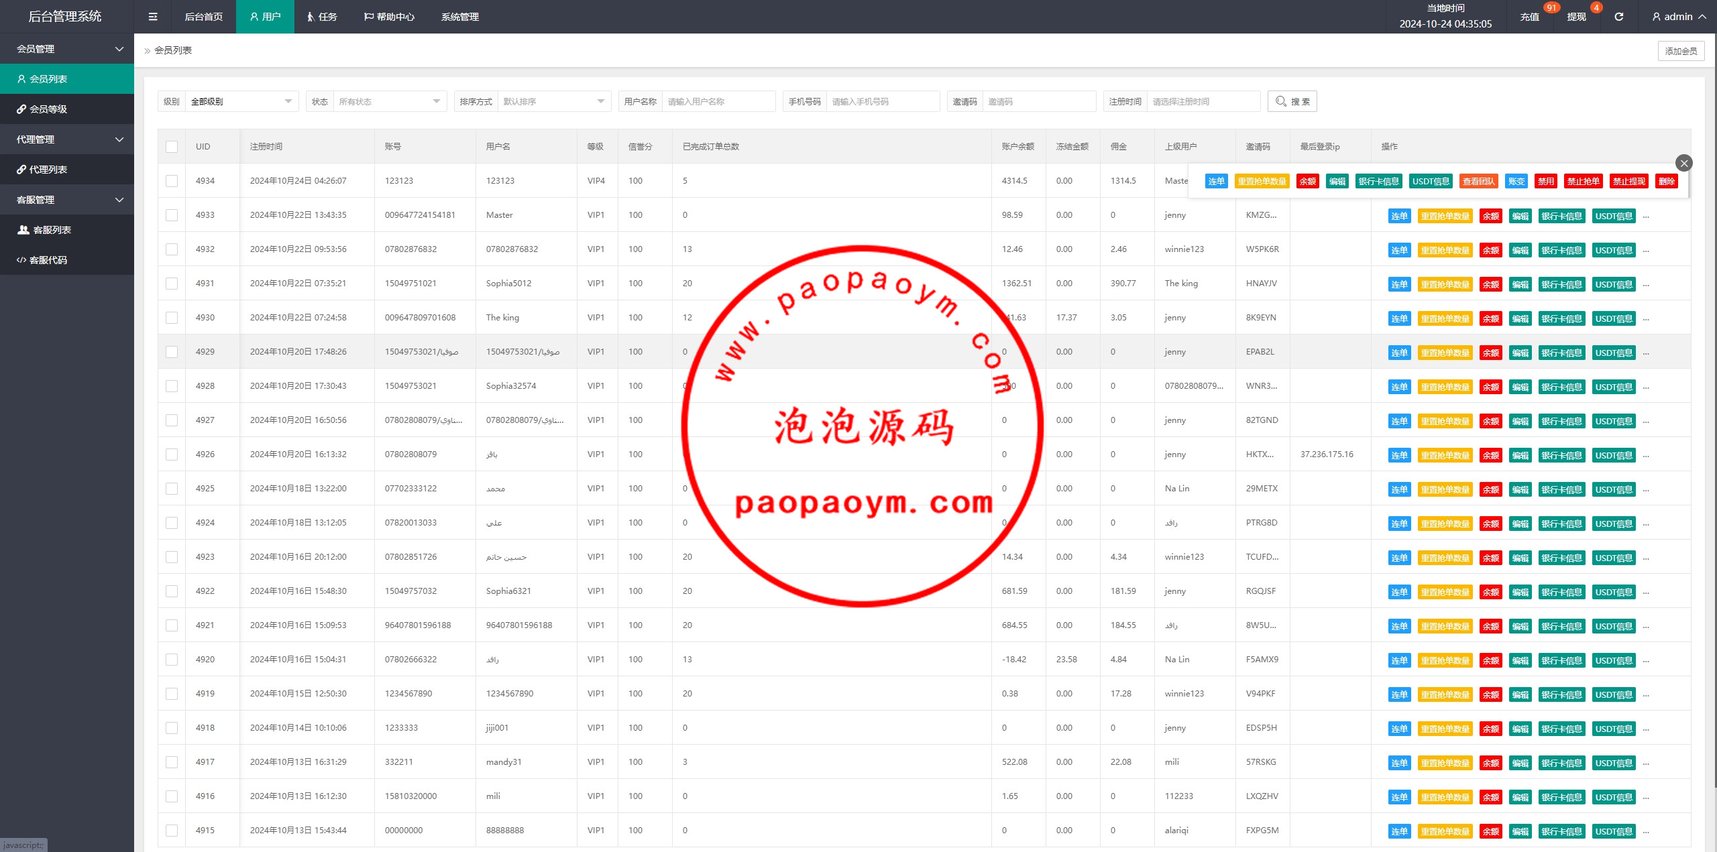The width and height of the screenshot is (1717, 852).
Task: Open the 状态 所有状态 dropdown
Action: pos(389,101)
